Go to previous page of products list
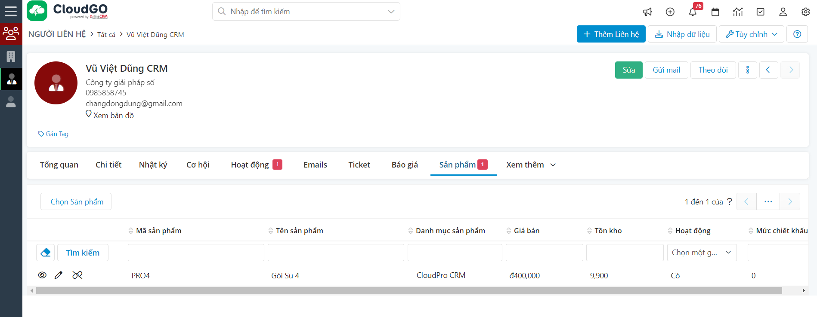The height and width of the screenshot is (317, 817). click(x=746, y=201)
